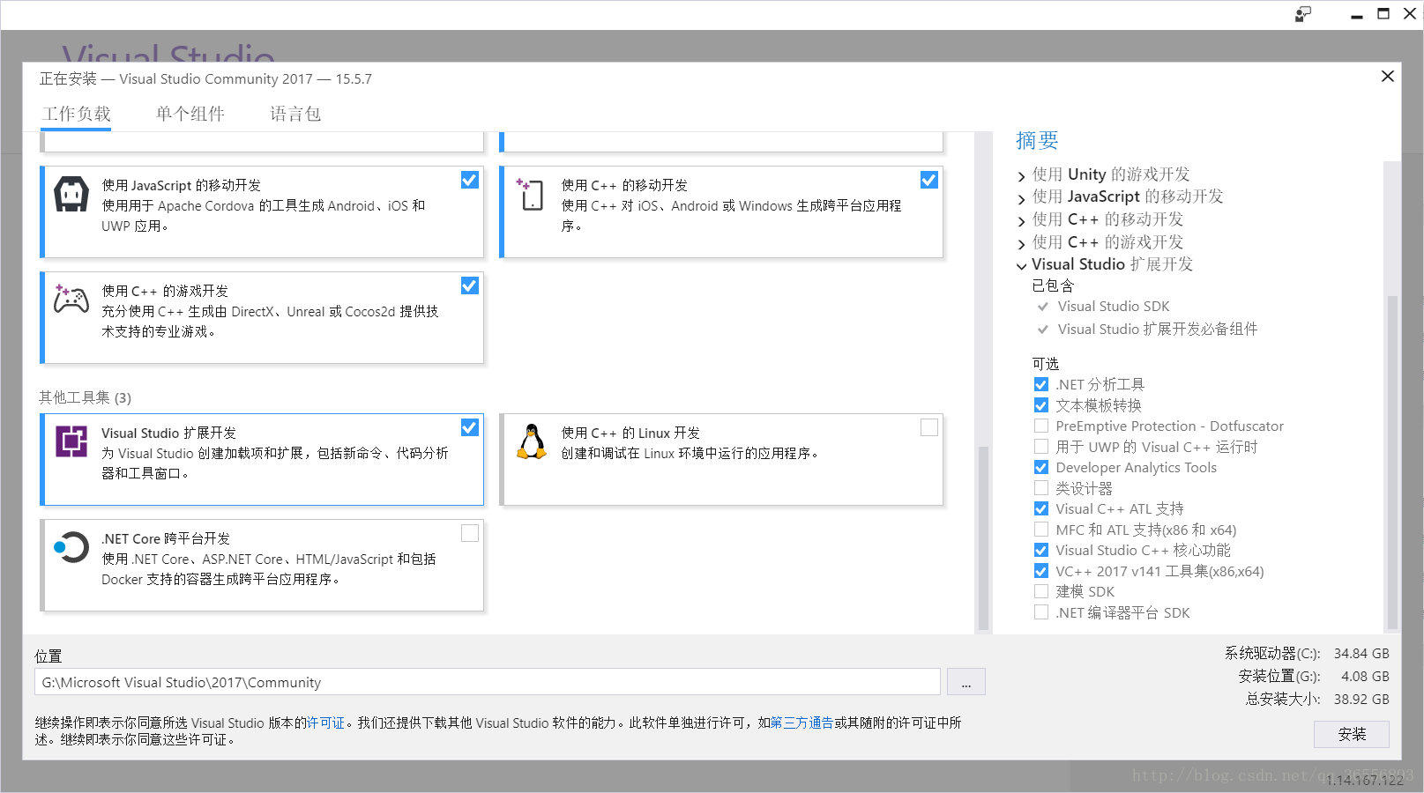Check the .NET Core 跨平台开发 workload

470,533
